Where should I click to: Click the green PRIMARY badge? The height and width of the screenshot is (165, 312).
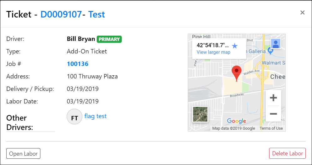click(109, 39)
